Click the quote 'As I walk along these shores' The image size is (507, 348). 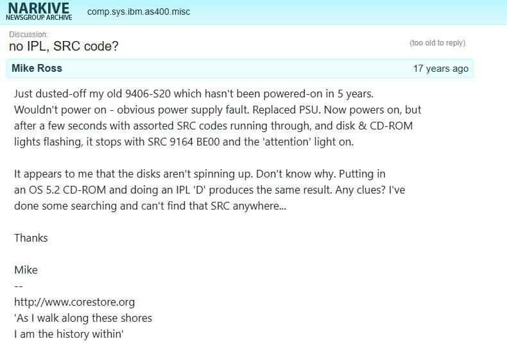point(83,318)
